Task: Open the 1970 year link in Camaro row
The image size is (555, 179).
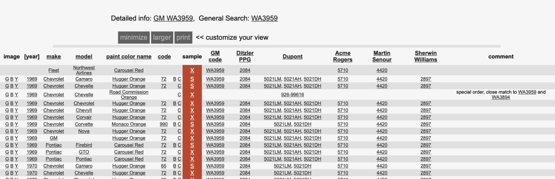Action: pyautogui.click(x=32, y=166)
